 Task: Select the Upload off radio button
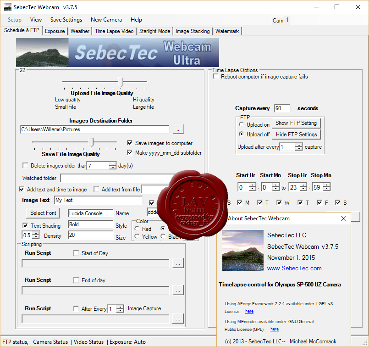pyautogui.click(x=241, y=134)
